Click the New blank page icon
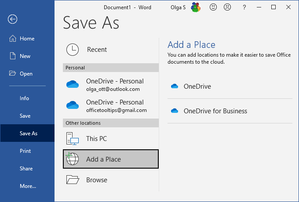 (13, 56)
